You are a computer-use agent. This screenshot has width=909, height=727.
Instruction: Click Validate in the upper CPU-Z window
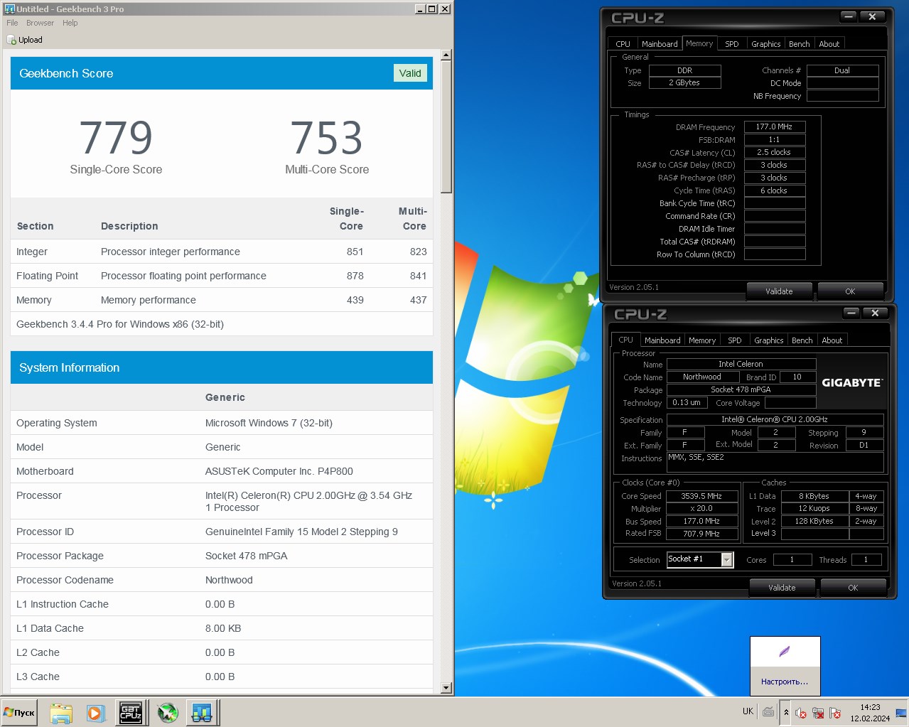tap(779, 291)
